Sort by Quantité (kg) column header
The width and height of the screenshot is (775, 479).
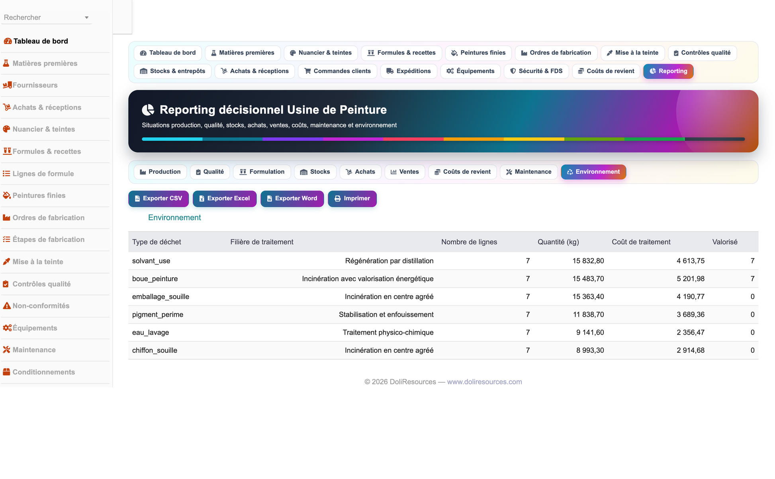point(558,242)
